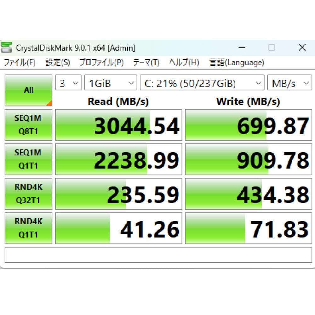Start the RND4K Q32T1 test
The width and height of the screenshot is (315, 315).
tap(28, 194)
